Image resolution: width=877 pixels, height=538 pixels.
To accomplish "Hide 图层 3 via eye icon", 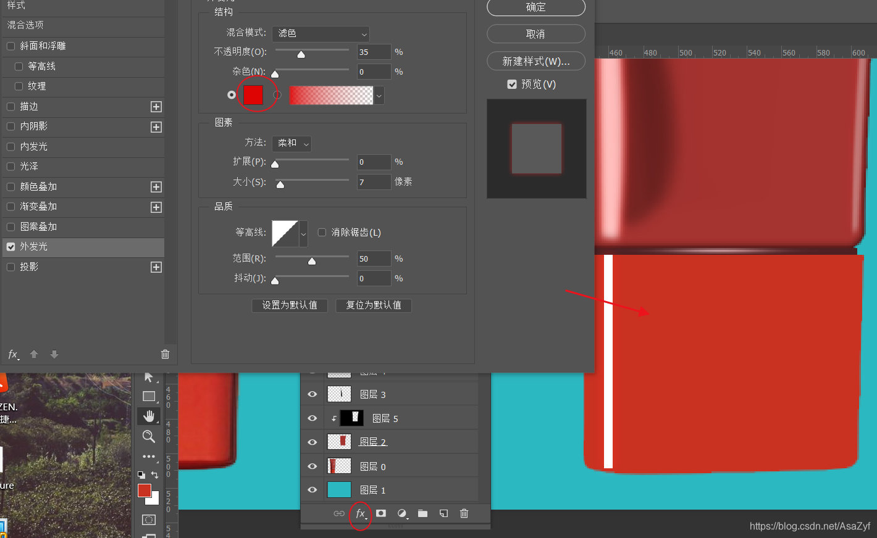I will pos(312,394).
